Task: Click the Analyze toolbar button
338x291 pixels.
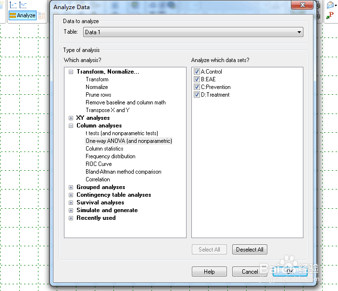Action: pyautogui.click(x=23, y=15)
